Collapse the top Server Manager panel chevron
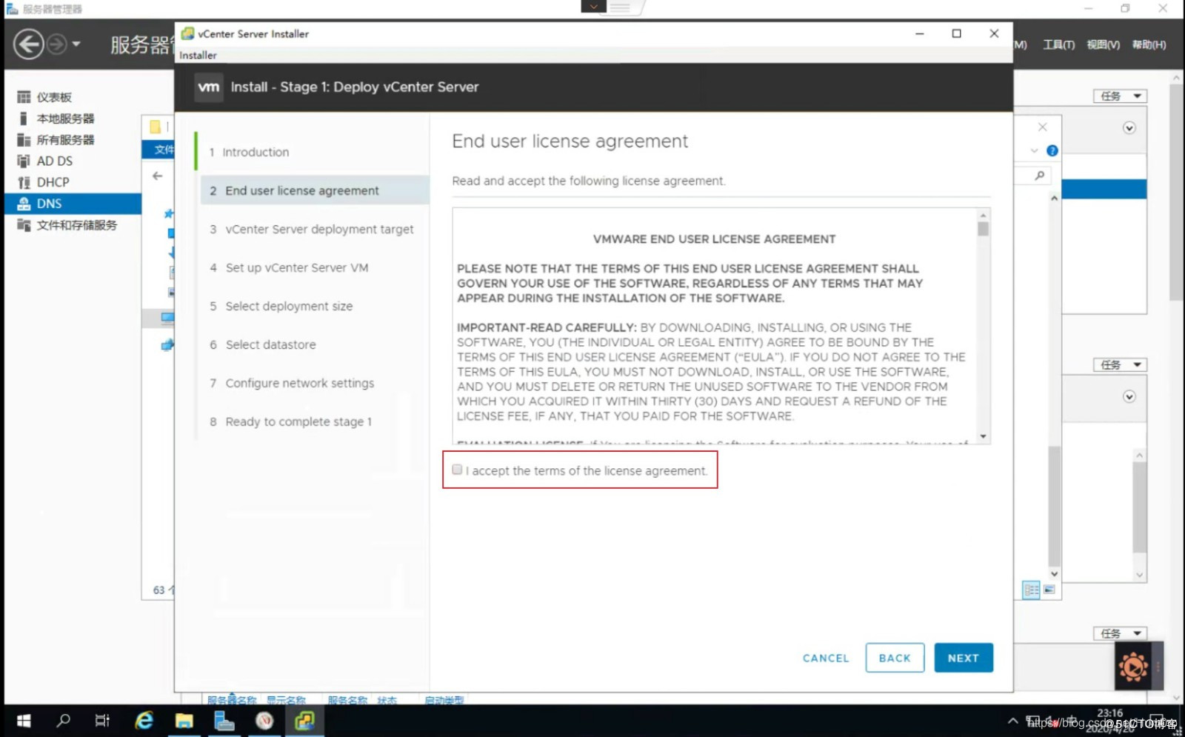 1129,128
